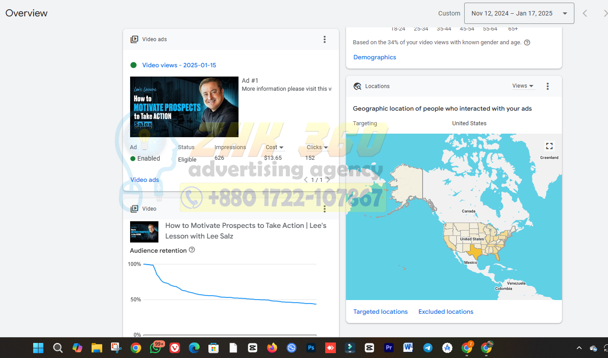Open the custom date range dropdown
Screen dimensions: 608x358
pos(519,13)
